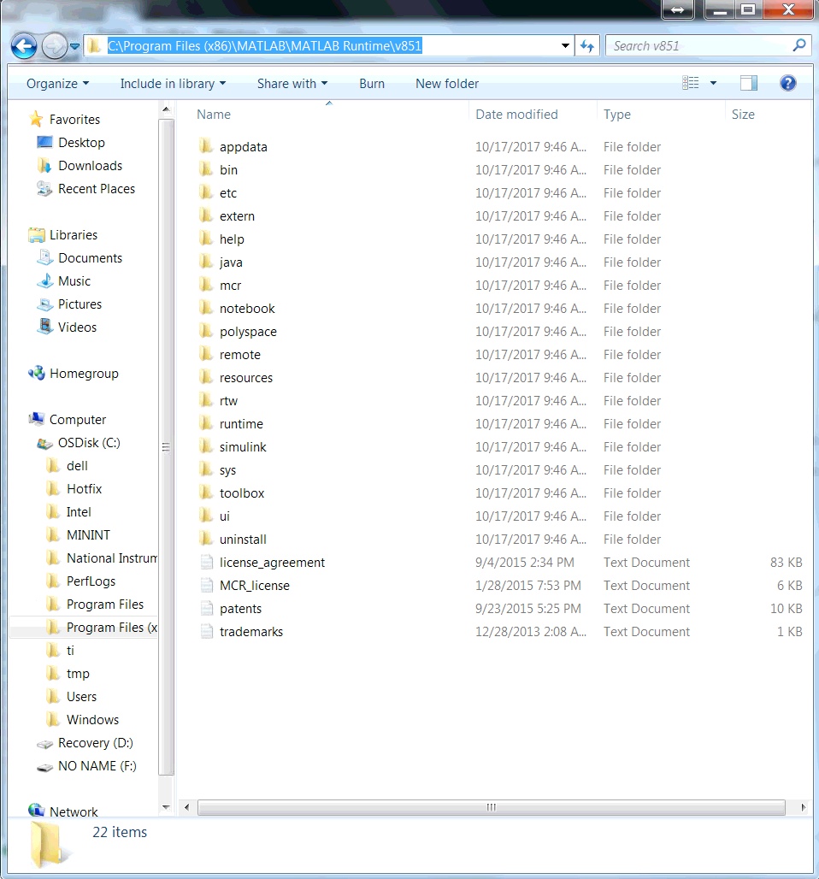819x879 pixels.
Task: Click the search magnifier icon
Action: pos(799,45)
